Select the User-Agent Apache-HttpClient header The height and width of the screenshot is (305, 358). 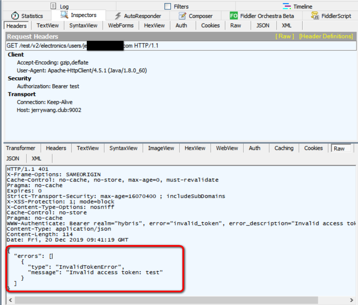point(82,71)
